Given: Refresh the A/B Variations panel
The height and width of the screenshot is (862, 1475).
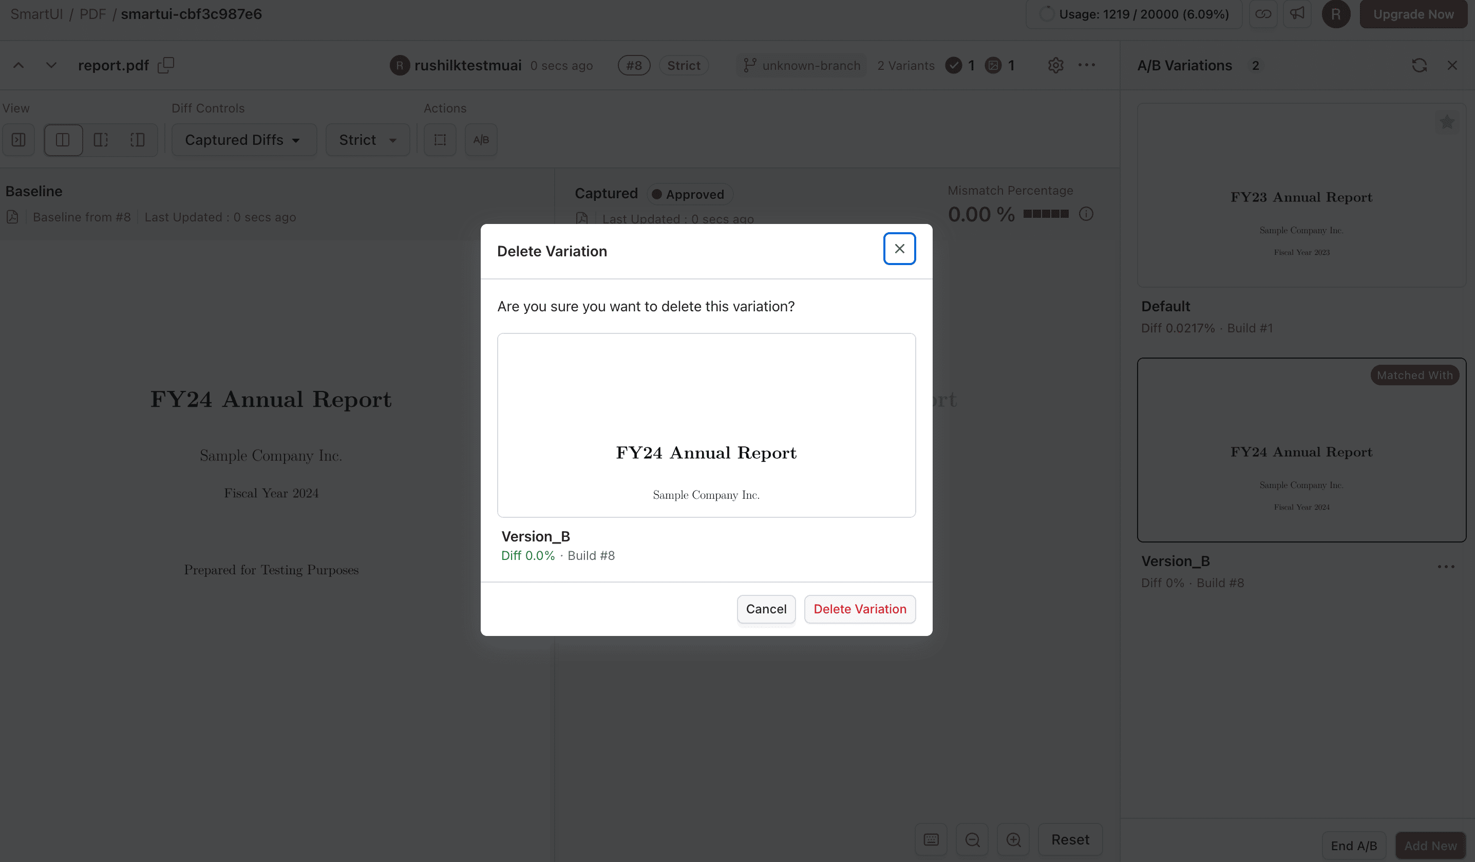Looking at the screenshot, I should click(x=1420, y=65).
